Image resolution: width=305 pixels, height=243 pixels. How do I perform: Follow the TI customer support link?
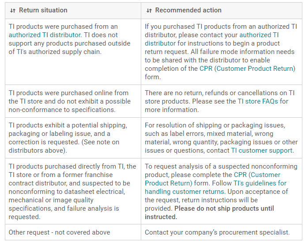click(x=262, y=150)
